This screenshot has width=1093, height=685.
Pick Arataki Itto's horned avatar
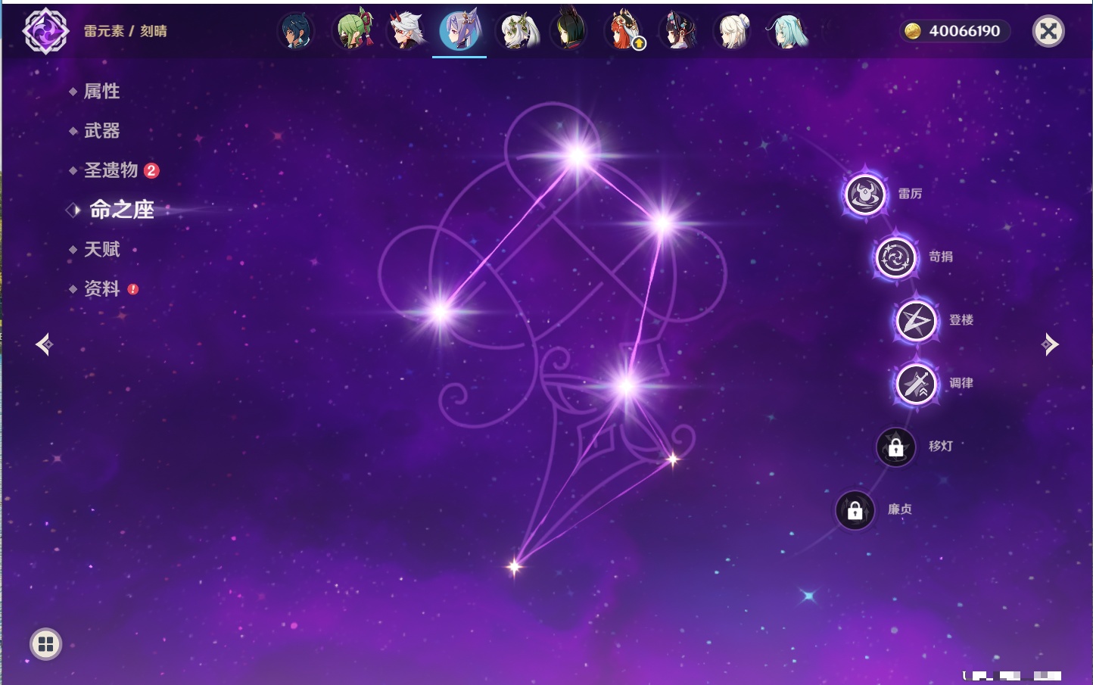[407, 32]
